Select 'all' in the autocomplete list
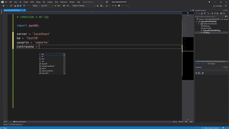The height and width of the screenshot is (129, 229). 51,57
